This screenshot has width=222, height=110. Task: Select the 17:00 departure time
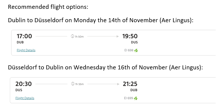point(24,36)
